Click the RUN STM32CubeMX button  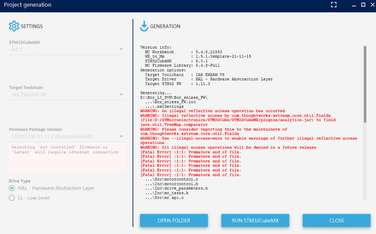(255, 221)
